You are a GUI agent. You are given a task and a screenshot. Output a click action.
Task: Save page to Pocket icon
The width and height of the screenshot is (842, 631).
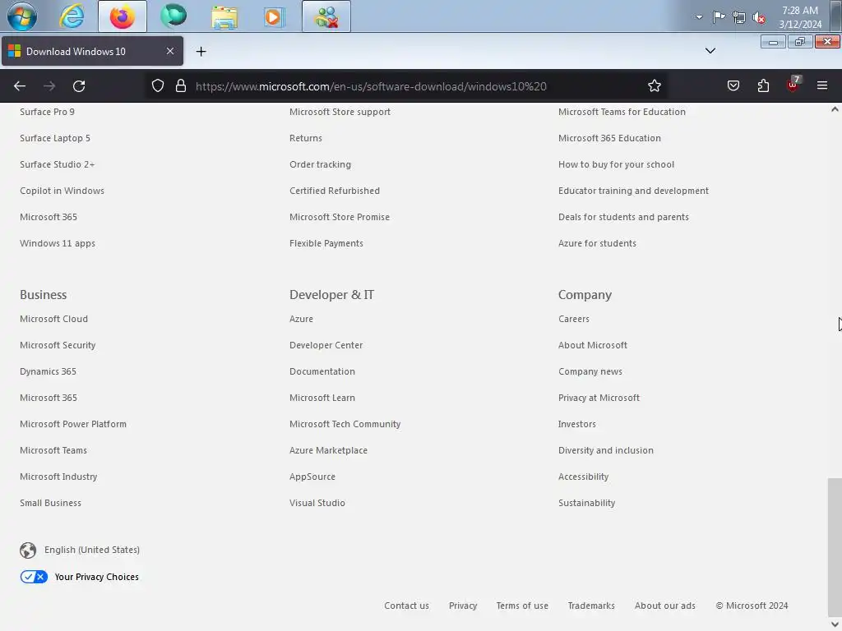[733, 85]
